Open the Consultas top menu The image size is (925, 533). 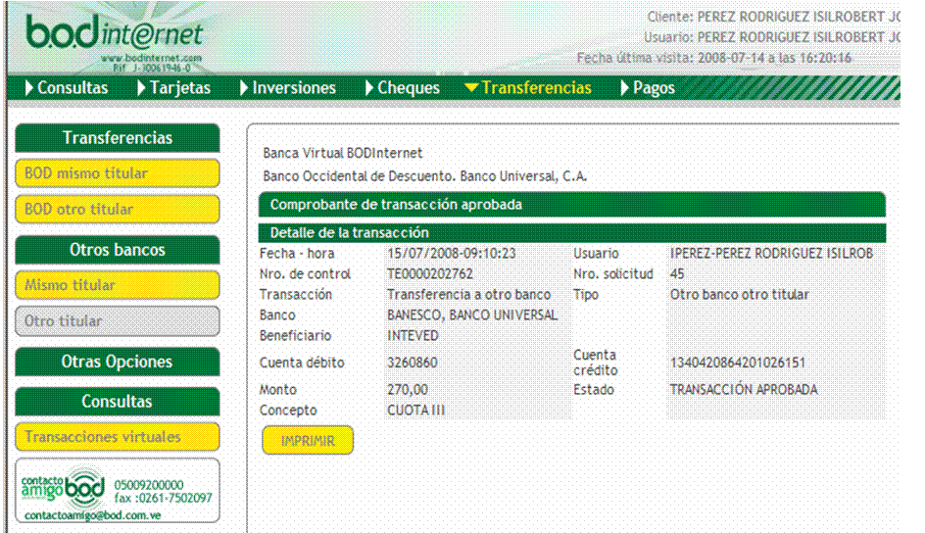point(73,88)
